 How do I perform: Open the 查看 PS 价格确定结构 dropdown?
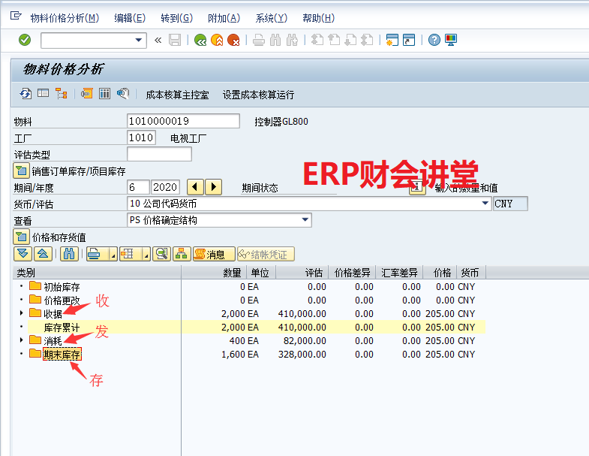(x=305, y=220)
